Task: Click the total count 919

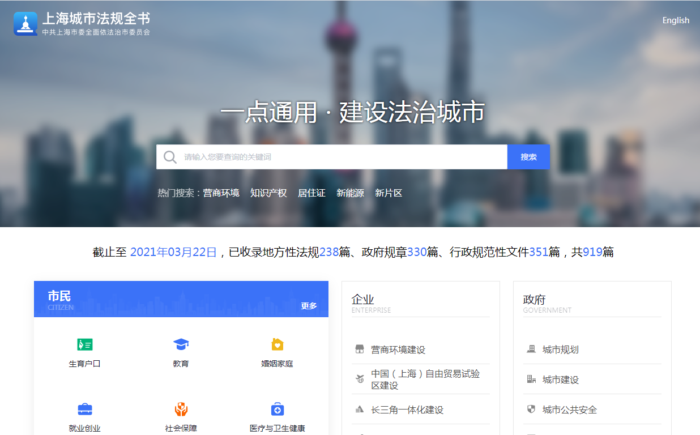Action: [592, 252]
